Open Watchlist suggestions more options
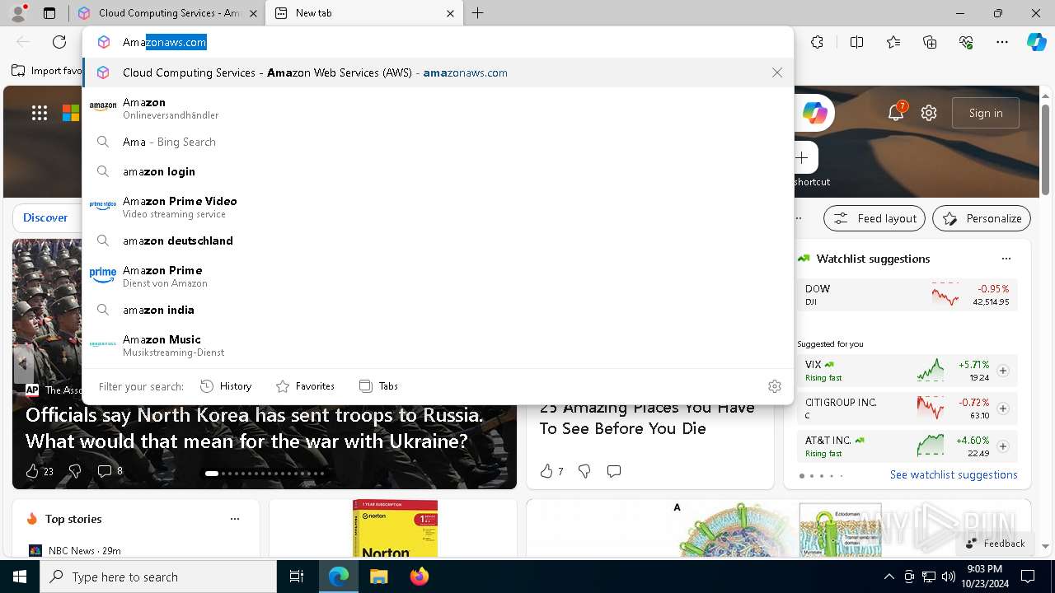This screenshot has width=1055, height=593. pyautogui.click(x=1006, y=259)
